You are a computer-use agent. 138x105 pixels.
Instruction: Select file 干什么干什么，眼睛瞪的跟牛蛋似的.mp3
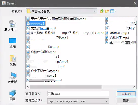[x=56, y=19]
